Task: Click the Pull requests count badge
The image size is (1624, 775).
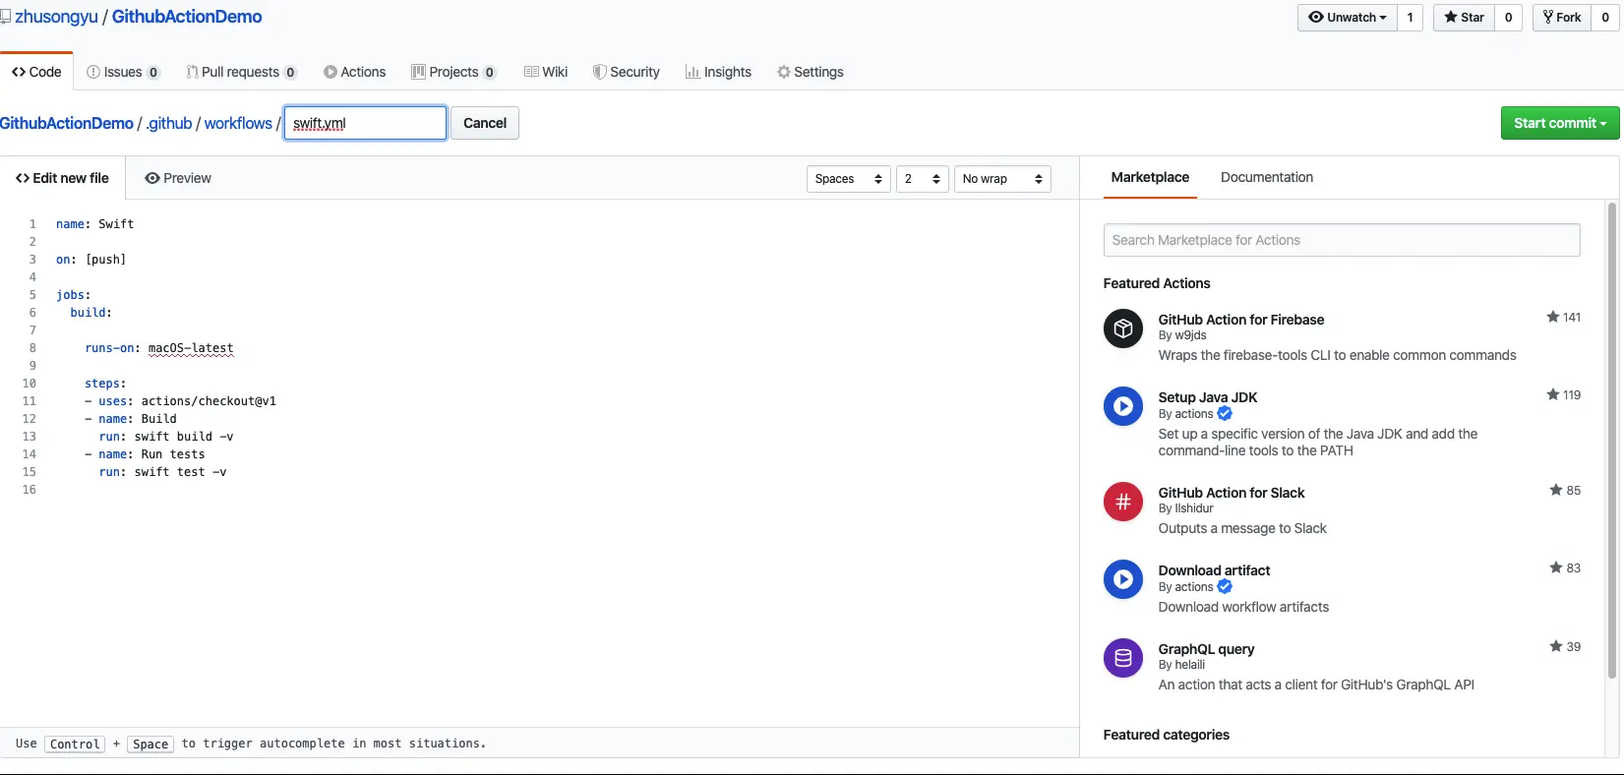Action: tap(290, 73)
